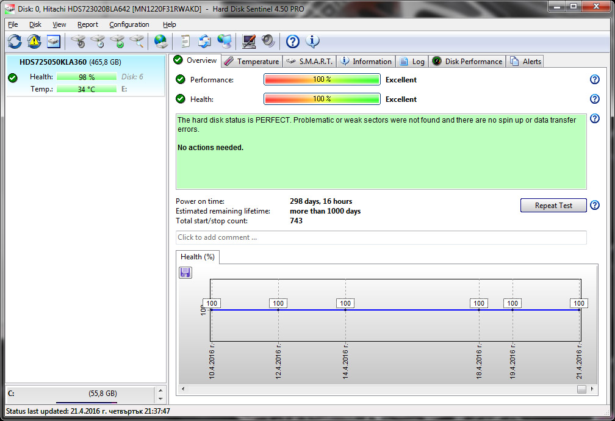Click the left panel Temp 34 °C bar
615x421 pixels.
[86, 89]
